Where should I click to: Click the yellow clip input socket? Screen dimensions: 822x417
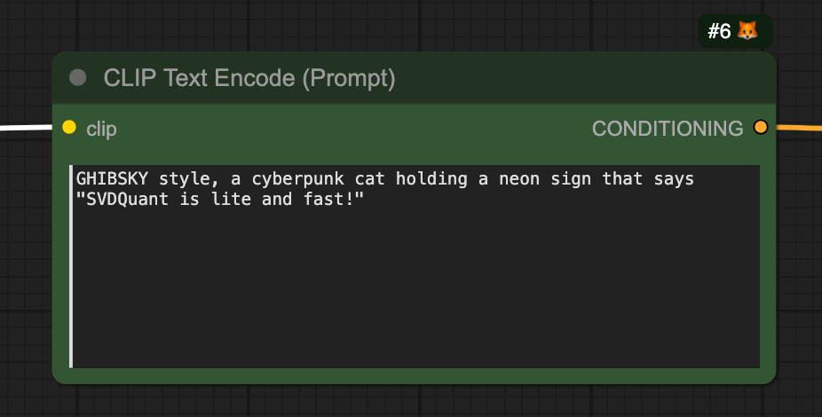pyautogui.click(x=69, y=127)
